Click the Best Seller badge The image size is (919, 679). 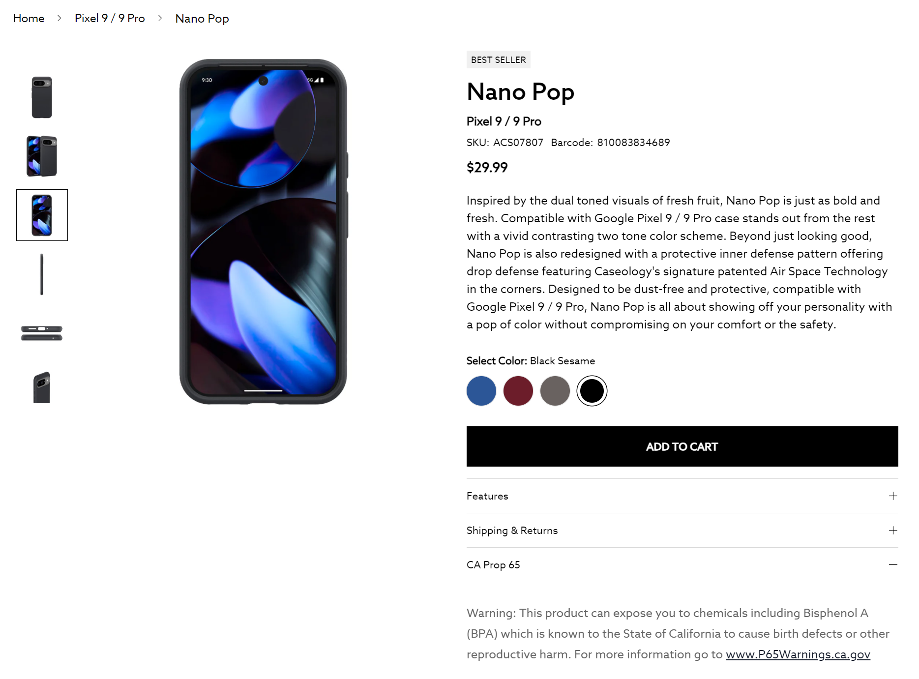click(x=498, y=59)
